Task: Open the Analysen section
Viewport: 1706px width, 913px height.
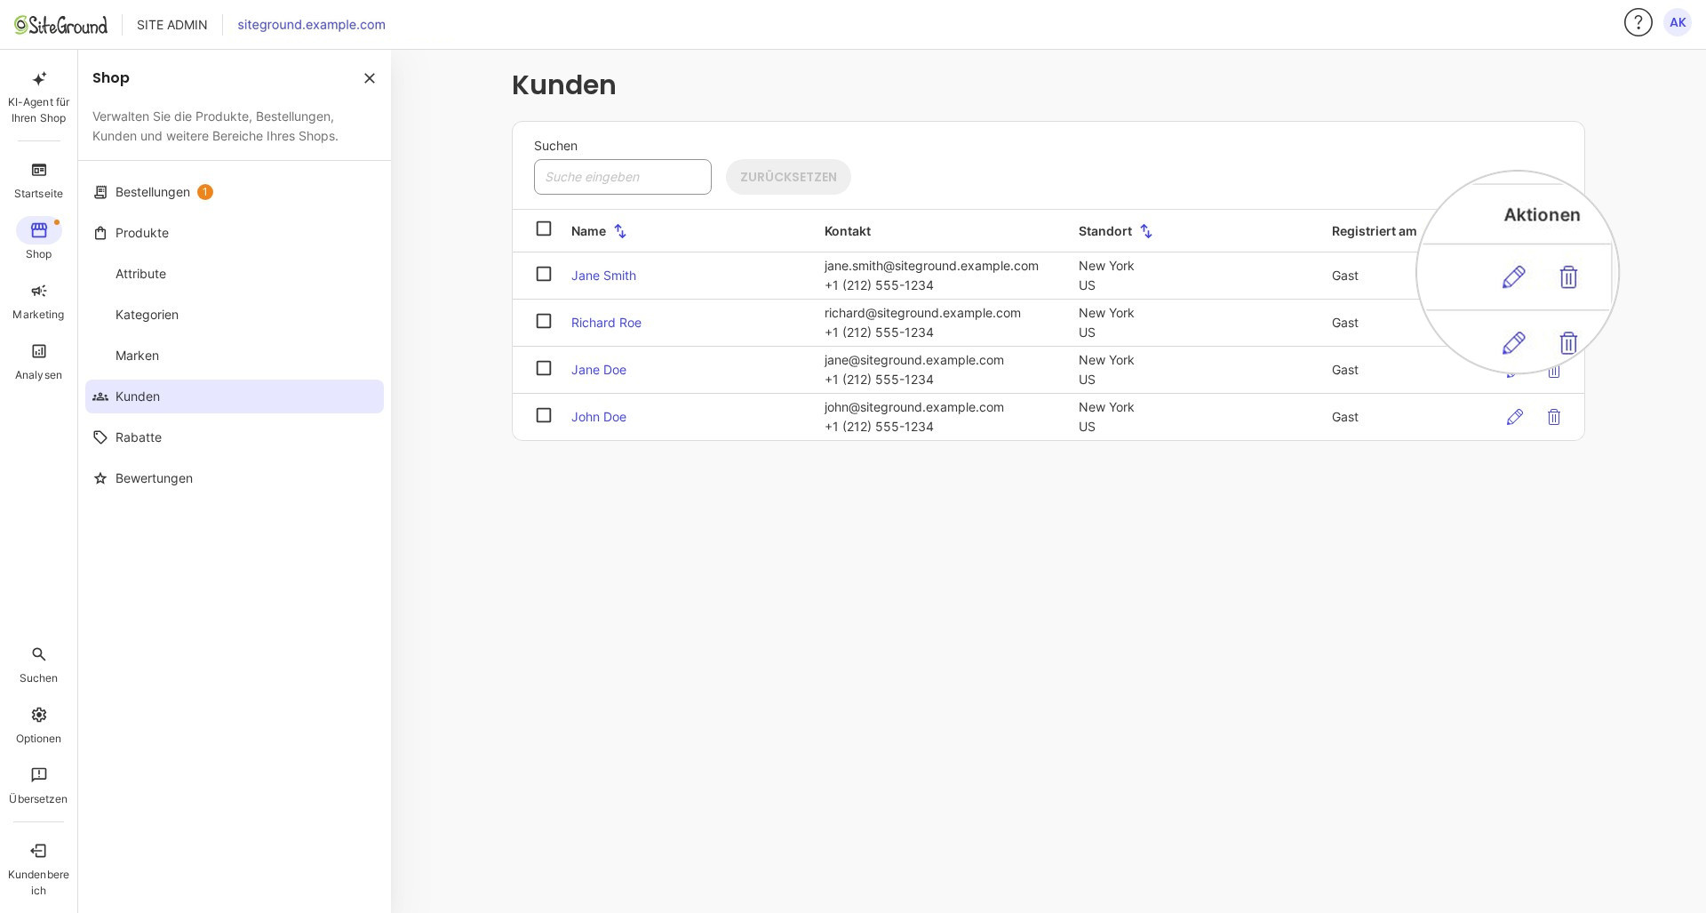Action: pyautogui.click(x=38, y=362)
